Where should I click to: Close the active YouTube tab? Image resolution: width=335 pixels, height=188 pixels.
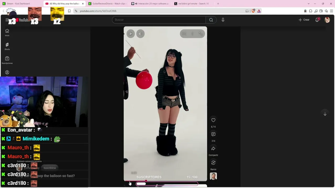click(83, 4)
